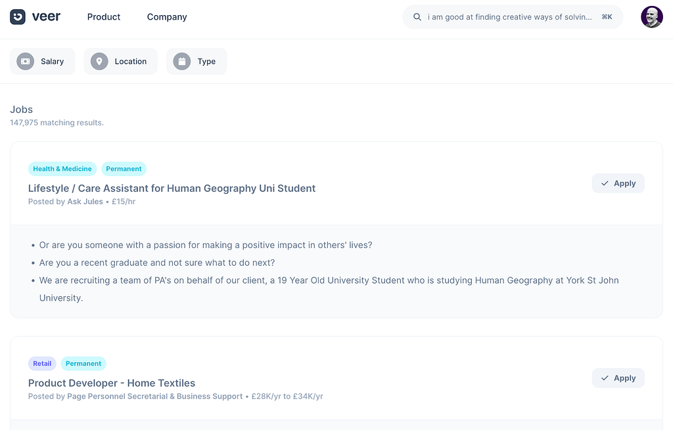Image resolution: width=673 pixels, height=430 pixels.
Task: Apply to Lifestyle / Care Assistant job
Action: tap(618, 184)
